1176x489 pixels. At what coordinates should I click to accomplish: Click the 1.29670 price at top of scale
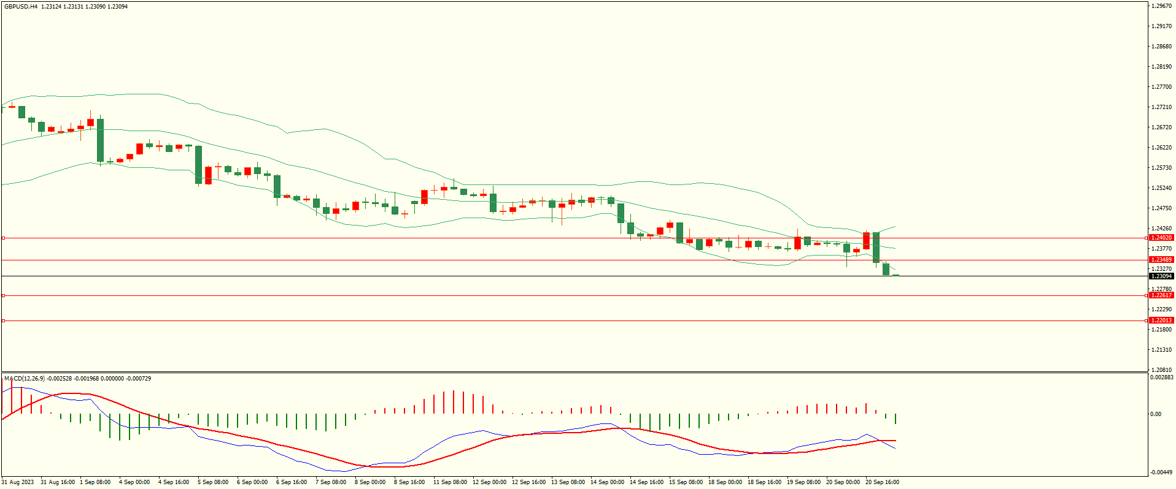(1161, 6)
